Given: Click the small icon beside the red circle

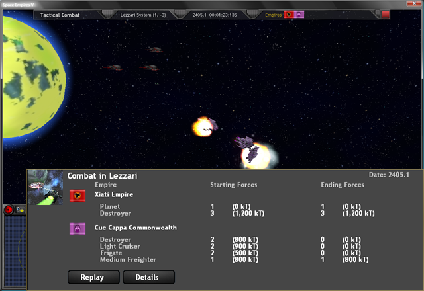Looking at the screenshot, I should click(20, 210).
